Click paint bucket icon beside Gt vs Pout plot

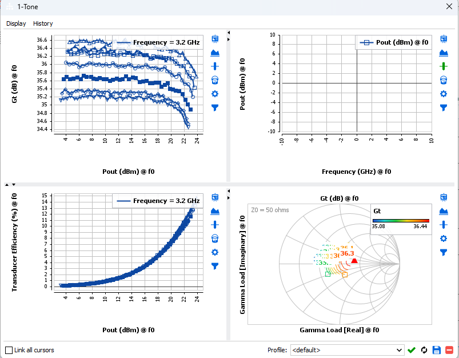[215, 80]
